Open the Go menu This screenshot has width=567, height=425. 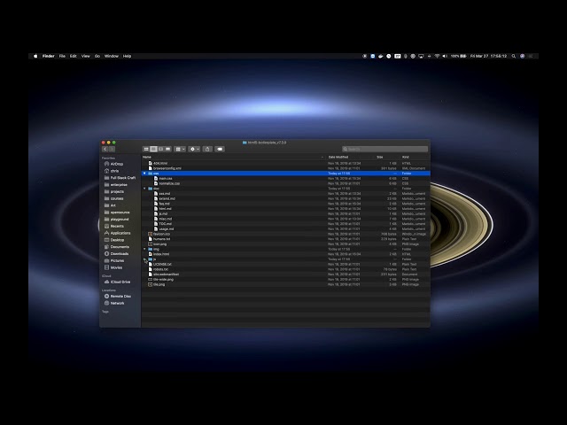pos(97,56)
